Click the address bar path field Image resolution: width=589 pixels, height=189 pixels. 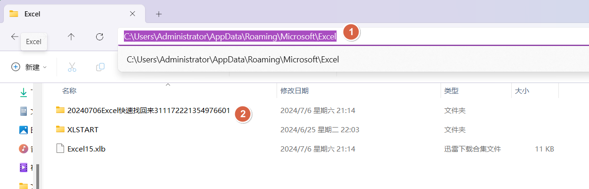(x=353, y=37)
